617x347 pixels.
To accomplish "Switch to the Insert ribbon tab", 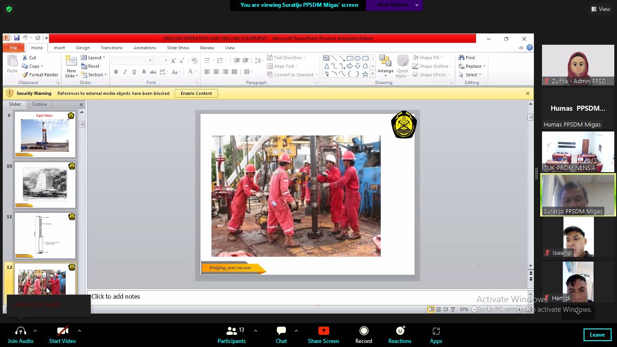I will [x=59, y=48].
